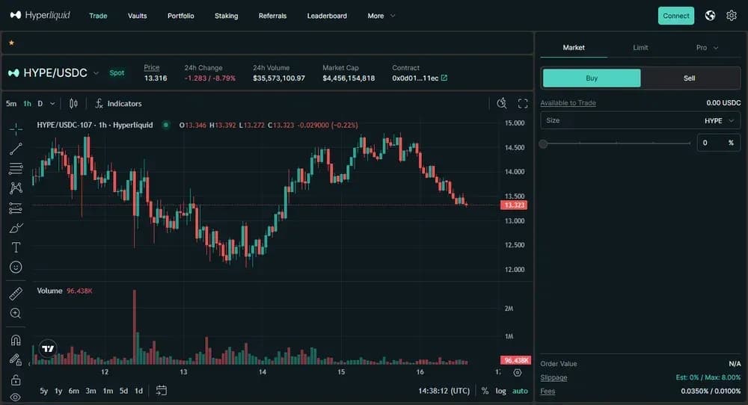Open candlestick chart style selector
The height and width of the screenshot is (405, 748).
pos(73,103)
